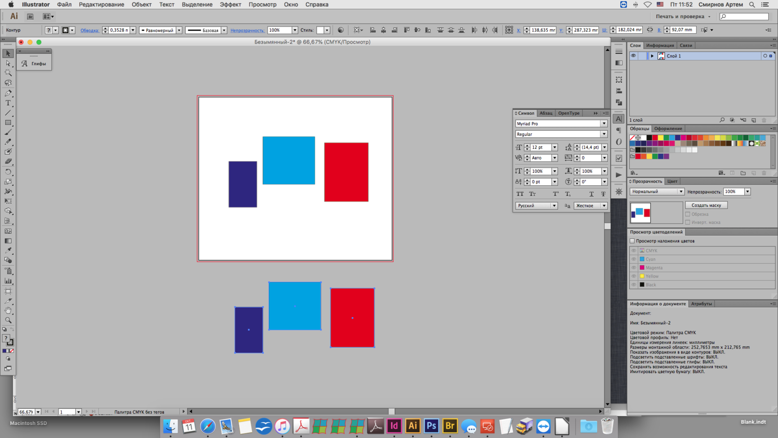Select the Type tool in toolbar

(8, 103)
